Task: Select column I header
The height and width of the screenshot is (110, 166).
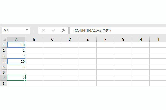Action: 158,39
